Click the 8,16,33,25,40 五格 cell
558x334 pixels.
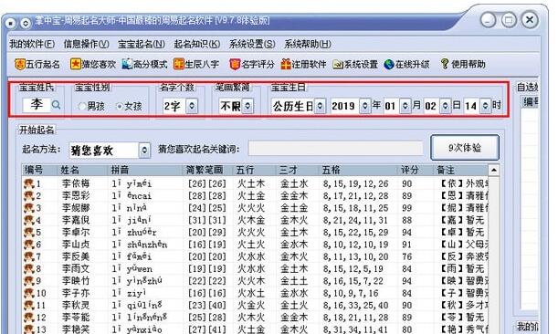click(x=355, y=305)
